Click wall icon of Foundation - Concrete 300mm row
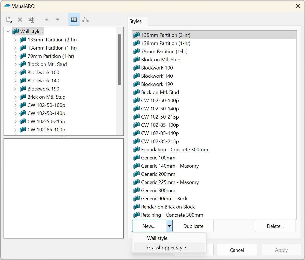Image resolution: width=305 pixels, height=260 pixels. (137, 149)
